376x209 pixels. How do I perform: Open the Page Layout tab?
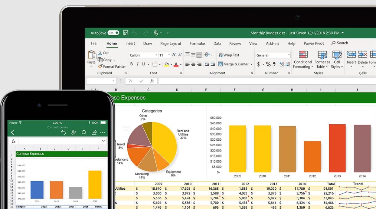point(170,43)
